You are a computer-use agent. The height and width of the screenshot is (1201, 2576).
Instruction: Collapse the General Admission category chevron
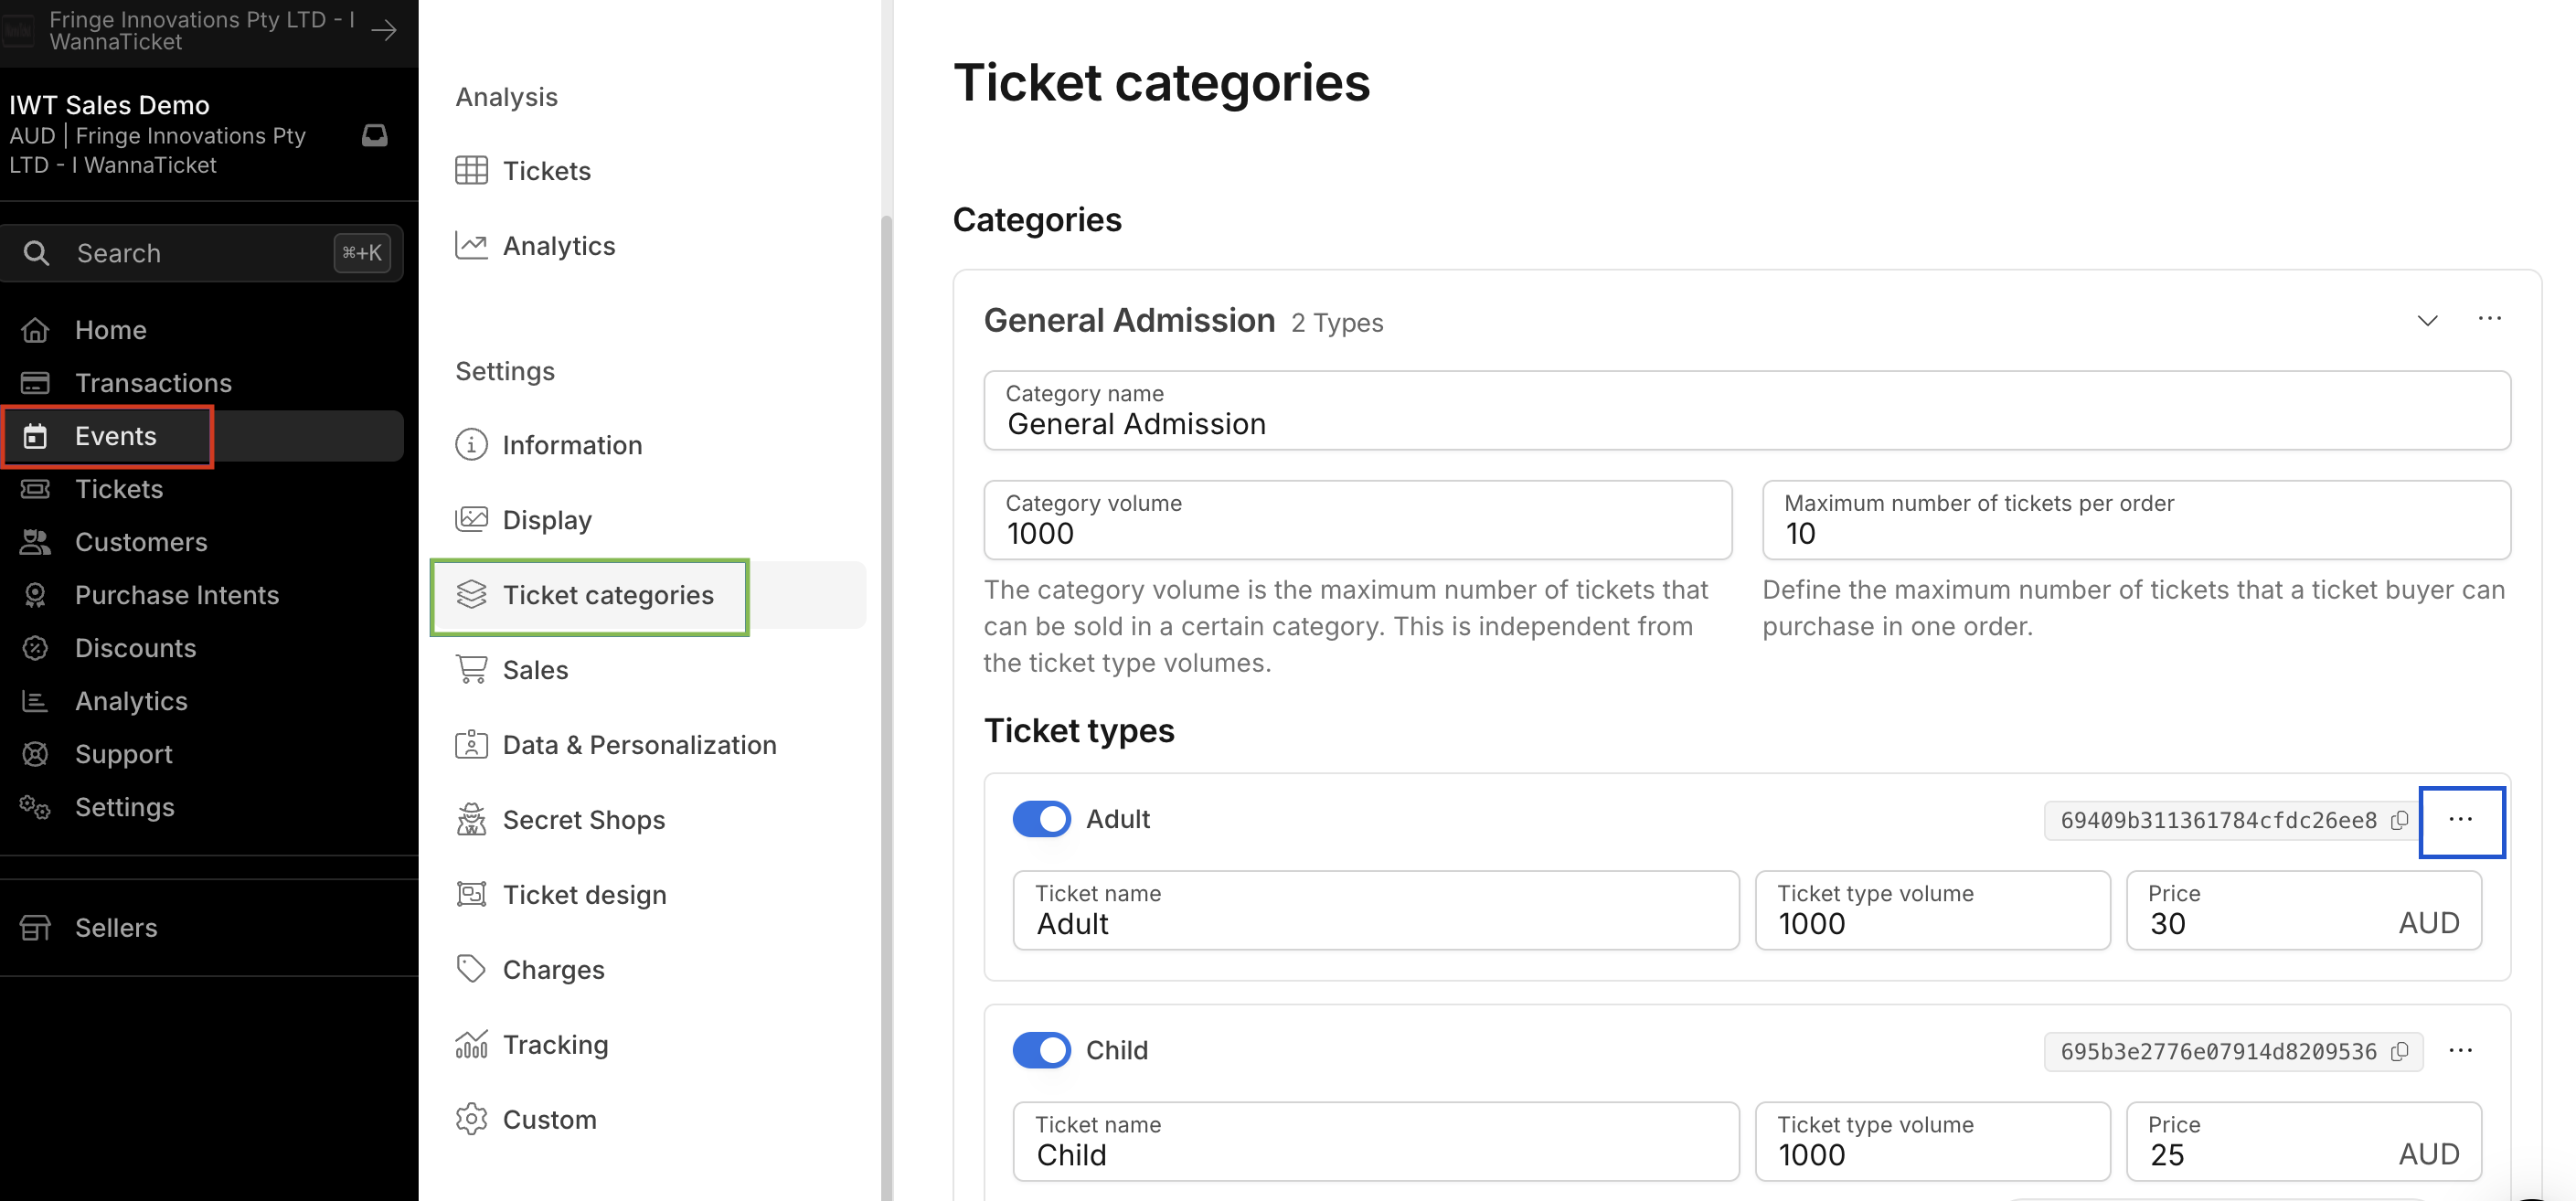[x=2427, y=320]
